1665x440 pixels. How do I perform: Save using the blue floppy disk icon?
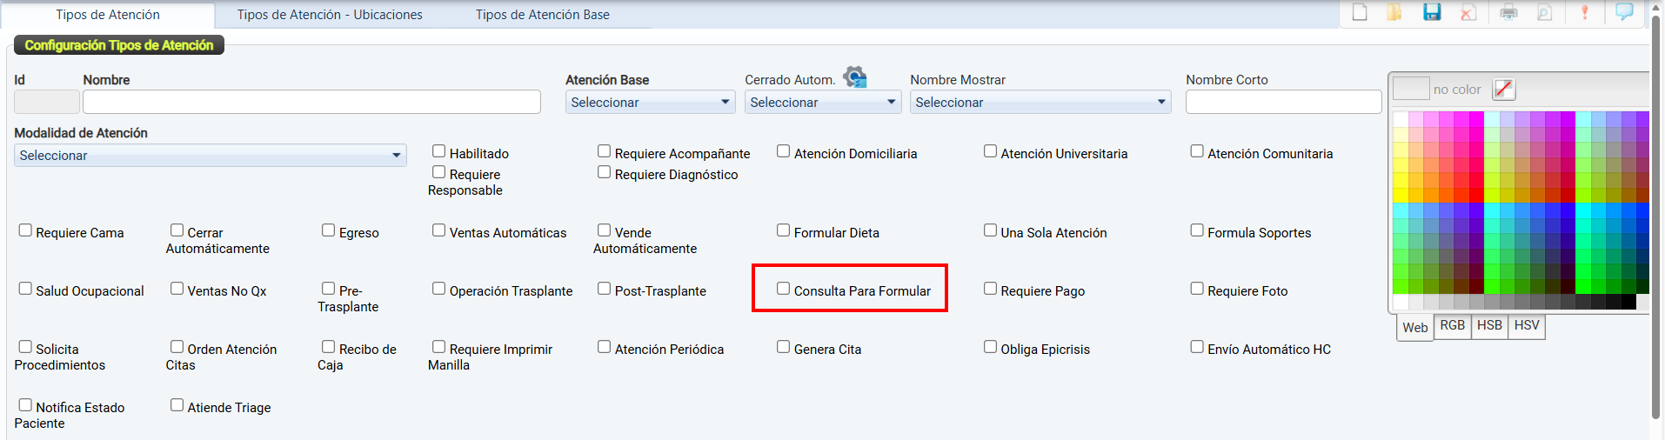pyautogui.click(x=1432, y=12)
